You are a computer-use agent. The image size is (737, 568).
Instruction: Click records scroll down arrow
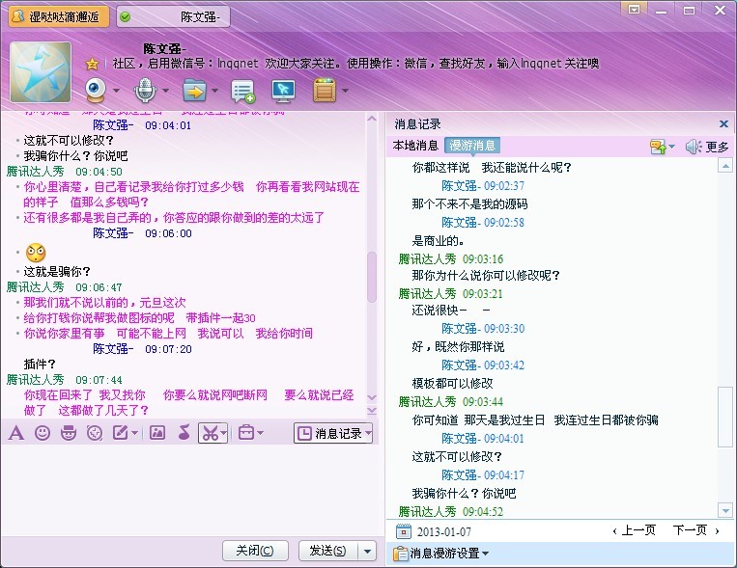tap(725, 510)
